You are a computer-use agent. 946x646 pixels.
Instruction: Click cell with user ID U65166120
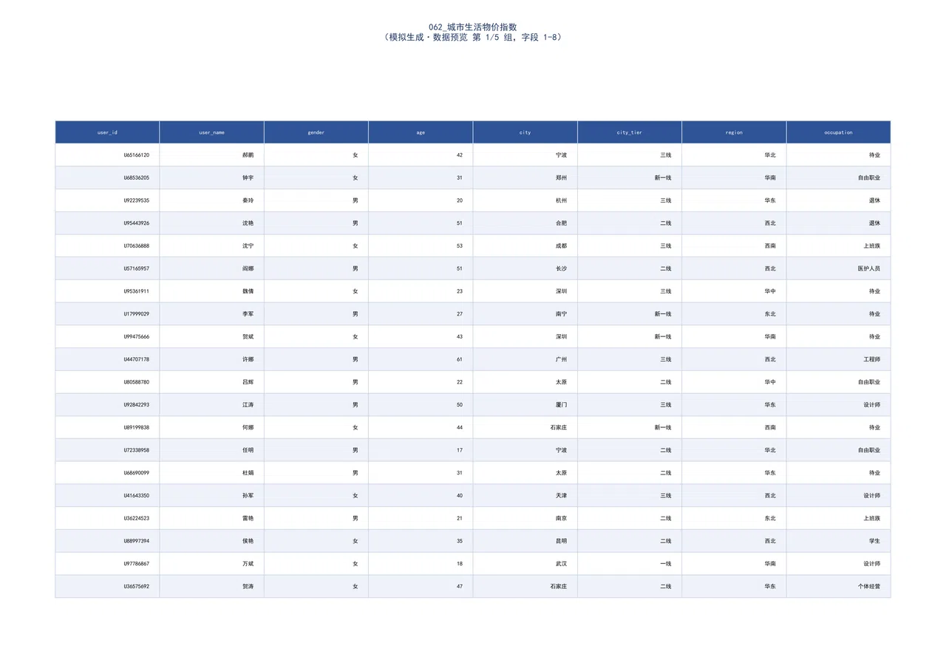pyautogui.click(x=107, y=155)
